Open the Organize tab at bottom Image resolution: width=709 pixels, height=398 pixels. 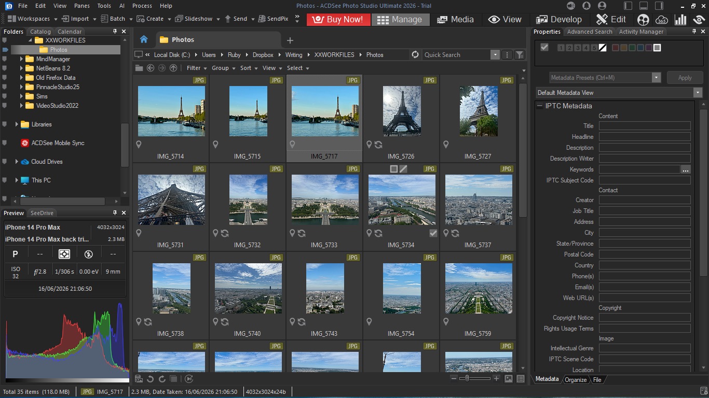(576, 380)
